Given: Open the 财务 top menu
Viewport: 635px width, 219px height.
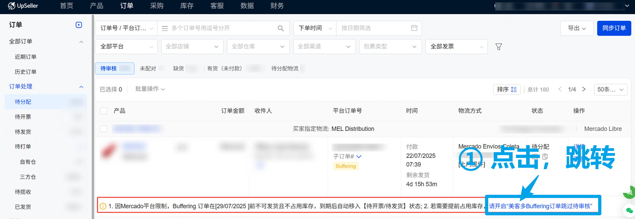Looking at the screenshot, I should [x=277, y=6].
